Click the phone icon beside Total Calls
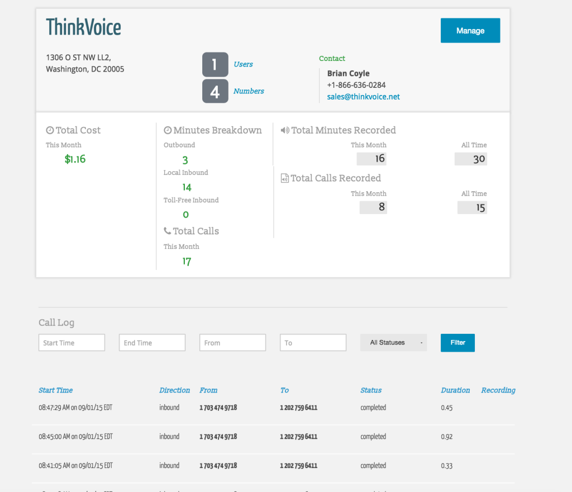Image resolution: width=572 pixels, height=492 pixels. click(x=168, y=231)
